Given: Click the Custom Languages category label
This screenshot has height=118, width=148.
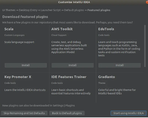Looking at the screenshot, I should coord(14,35).
